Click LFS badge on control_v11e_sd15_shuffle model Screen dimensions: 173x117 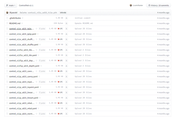coord(60,39)
